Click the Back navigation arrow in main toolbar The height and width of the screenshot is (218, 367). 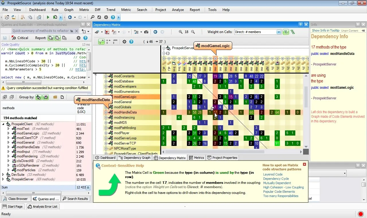click(70, 17)
